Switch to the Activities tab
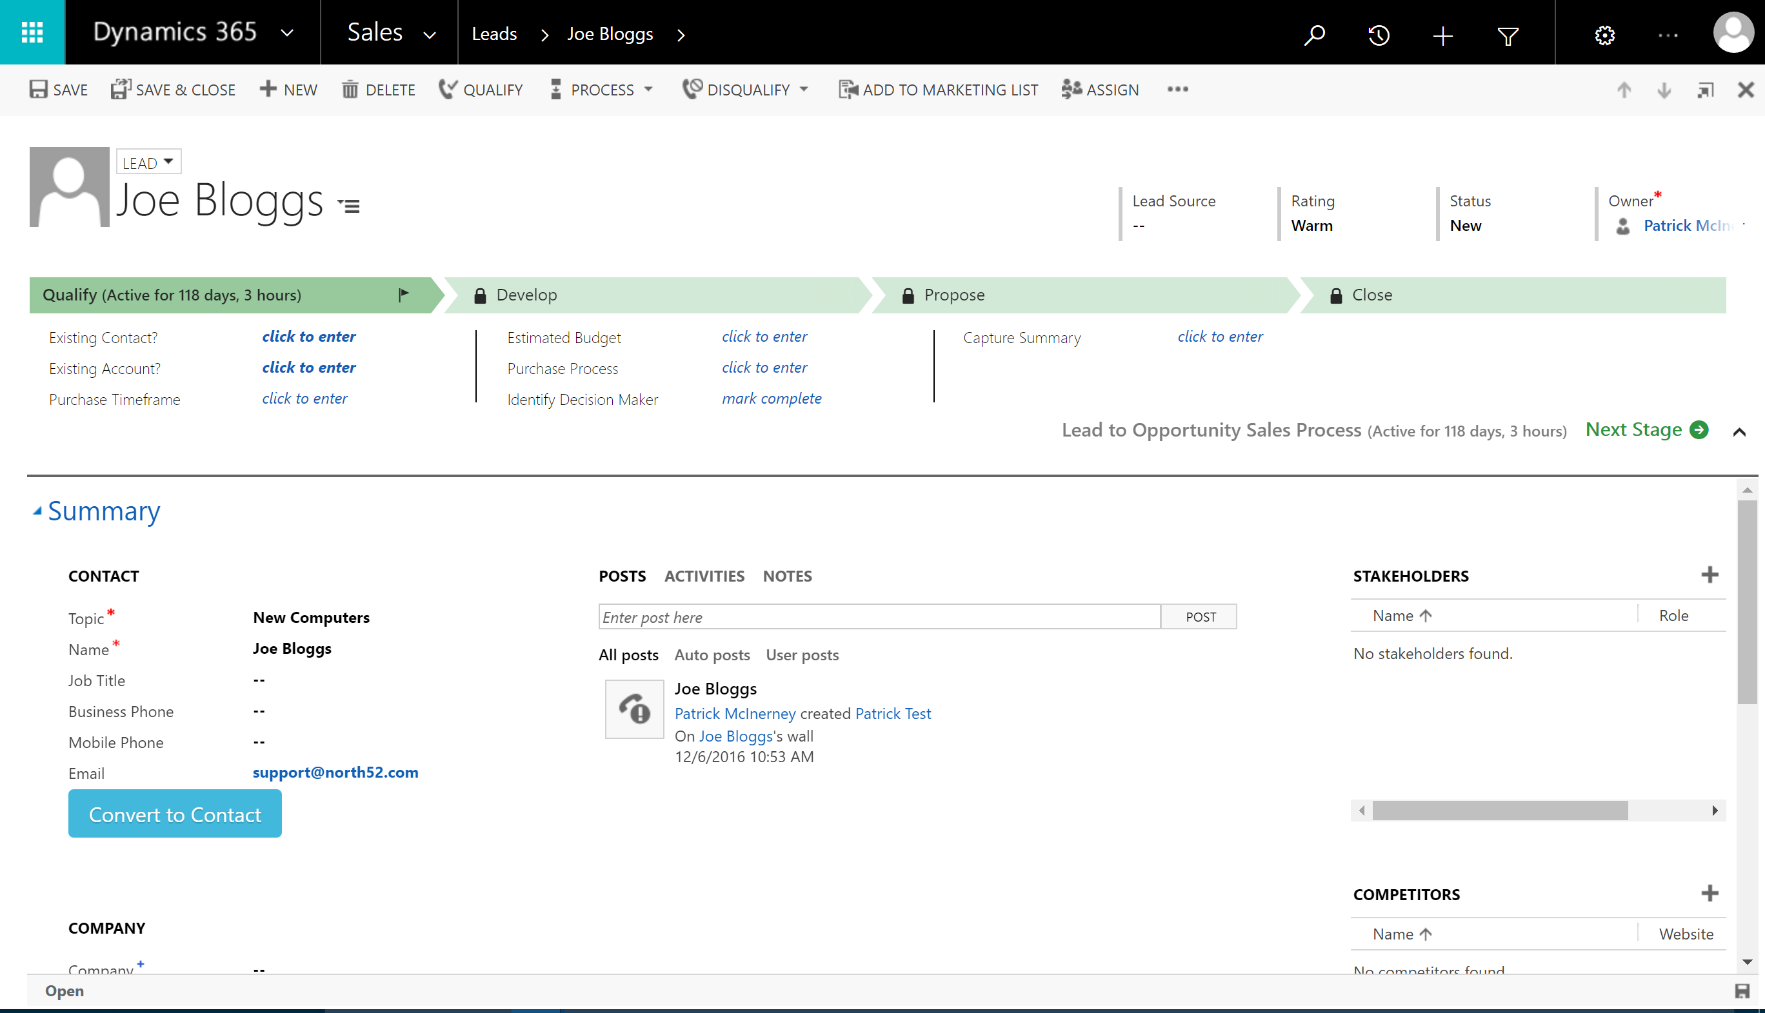This screenshot has width=1765, height=1013. [x=704, y=576]
